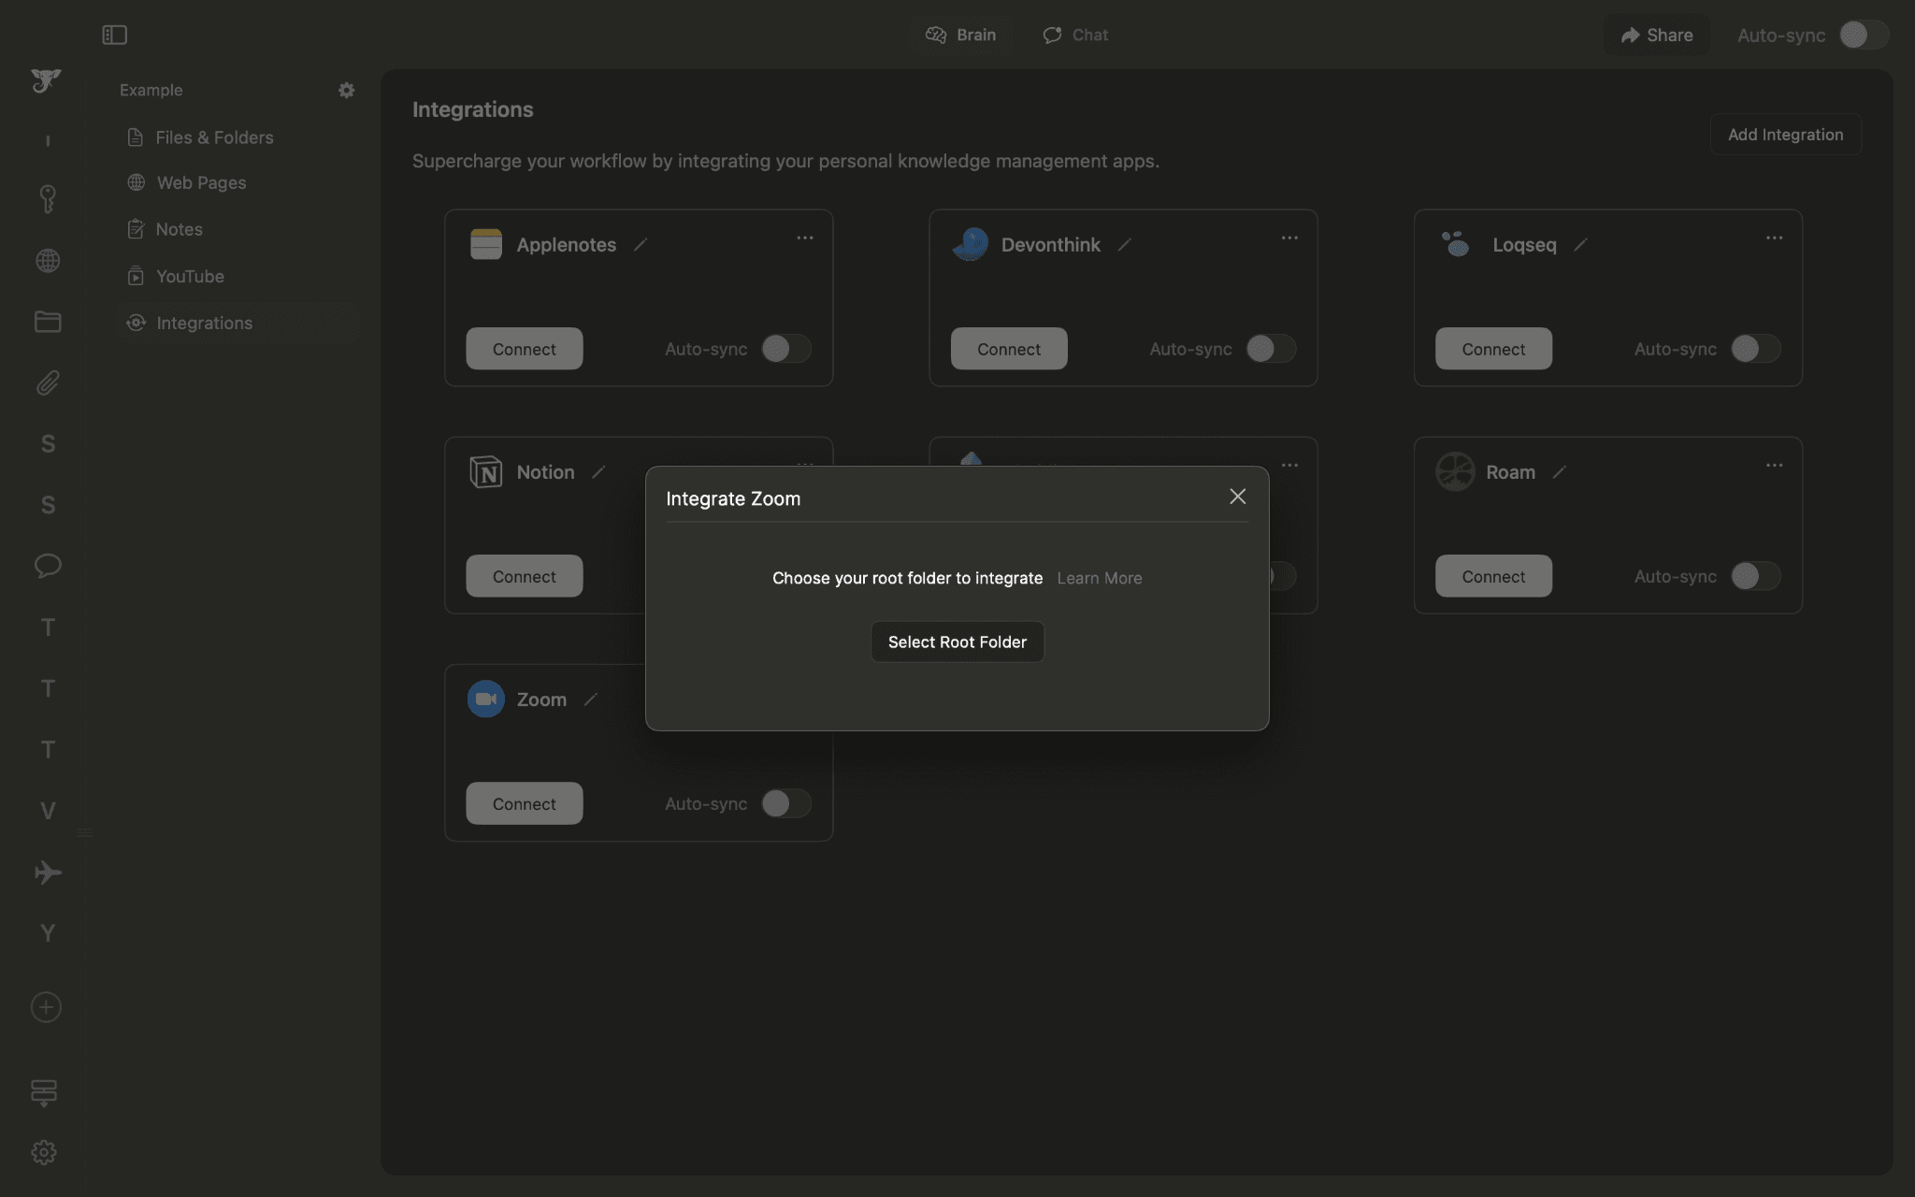Toggle Auto-sync for the Roam integration
Image resolution: width=1915 pixels, height=1197 pixels.
(1755, 576)
